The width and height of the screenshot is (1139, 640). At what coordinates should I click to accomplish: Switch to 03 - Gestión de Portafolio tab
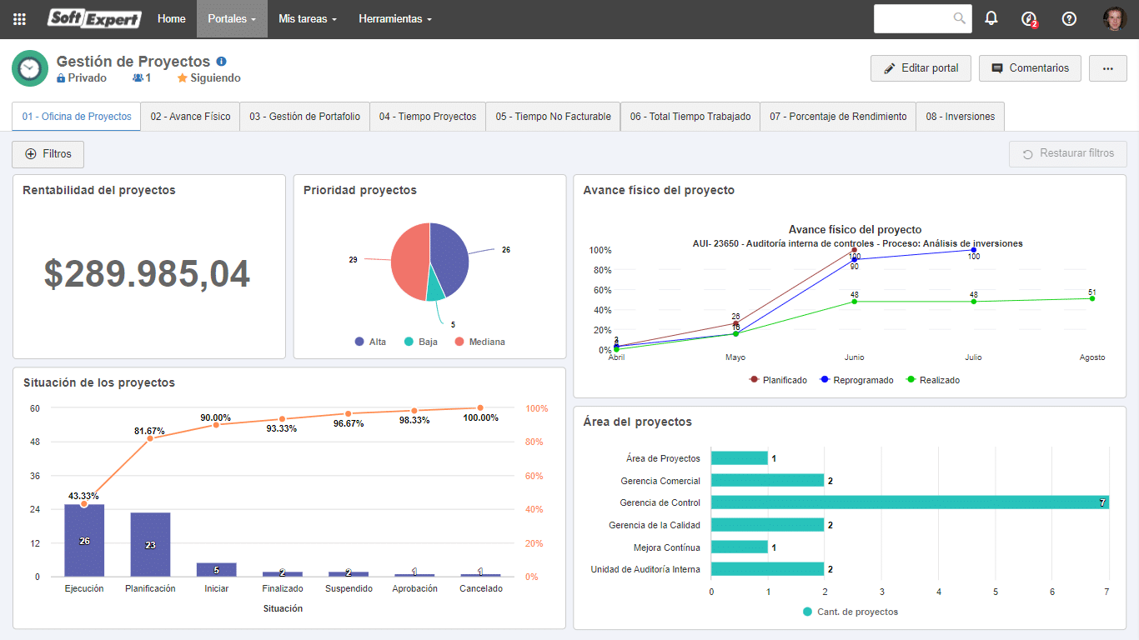[304, 117]
